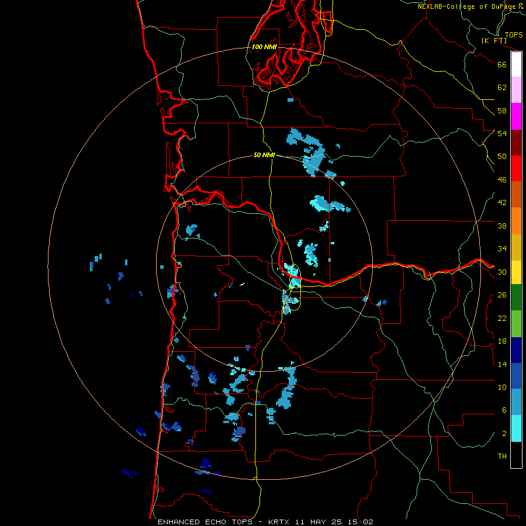
Task: Click the bright red 46-50 kft legend swatch
Action: click(x=516, y=168)
